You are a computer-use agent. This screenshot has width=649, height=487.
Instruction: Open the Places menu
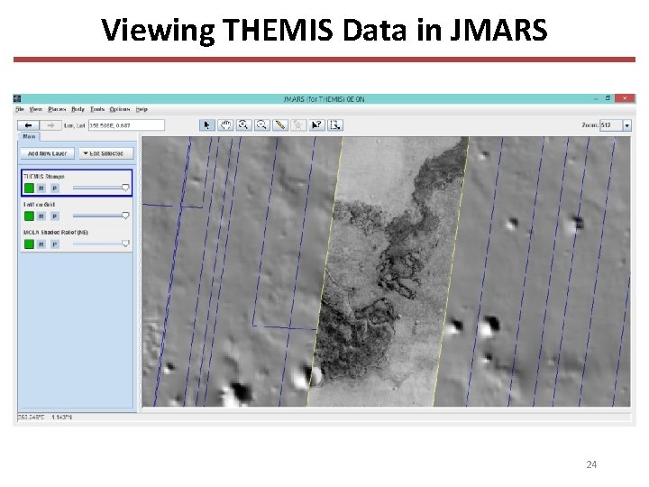click(57, 109)
